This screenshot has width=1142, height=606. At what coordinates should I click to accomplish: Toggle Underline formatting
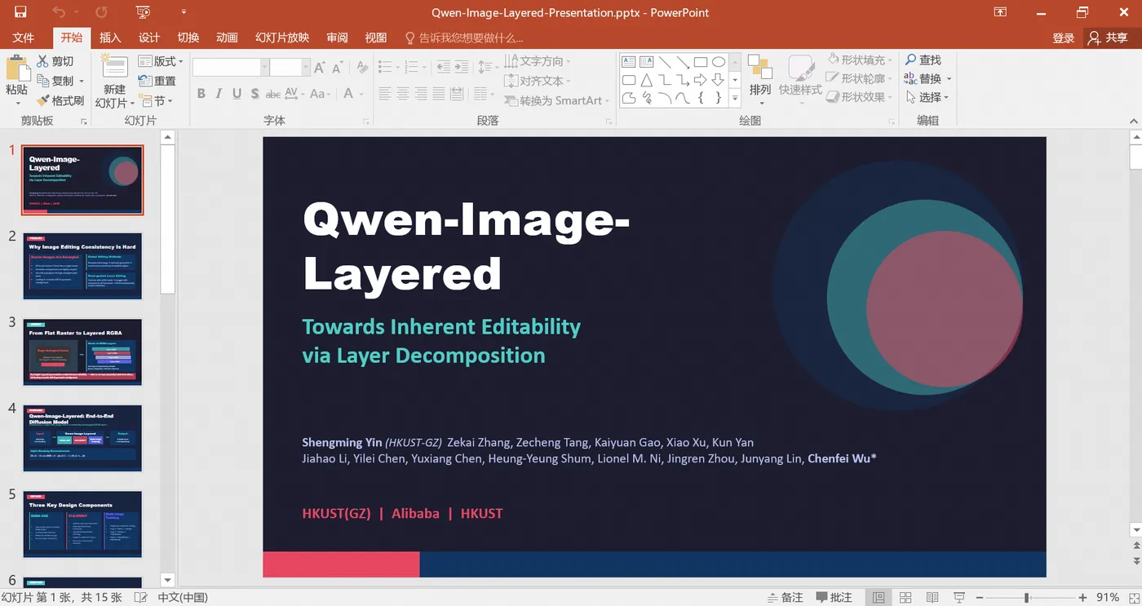point(237,94)
